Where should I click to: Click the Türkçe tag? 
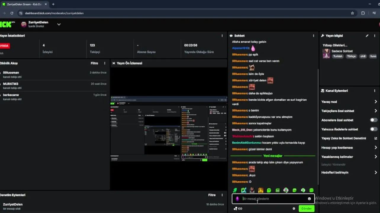[351, 56]
